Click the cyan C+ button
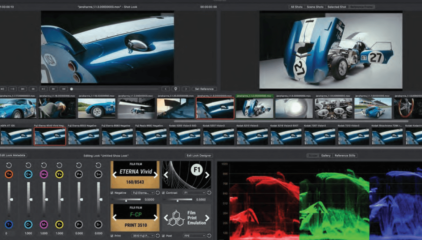The width and height of the screenshot is (422, 240). [x=28, y=174]
